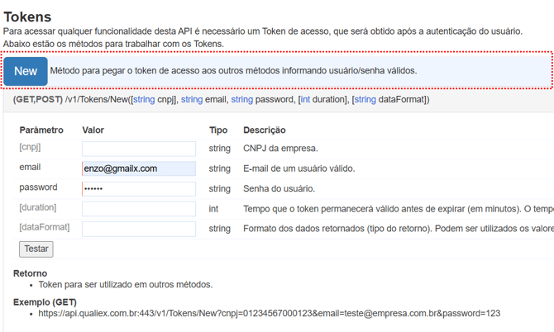Click the Retorno section heading
This screenshot has height=332, width=554.
31,273
